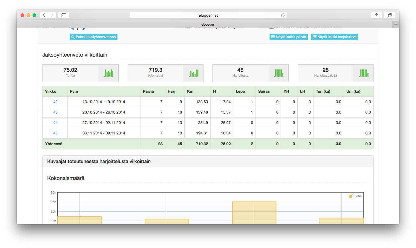Open week 44 link

click(x=55, y=123)
